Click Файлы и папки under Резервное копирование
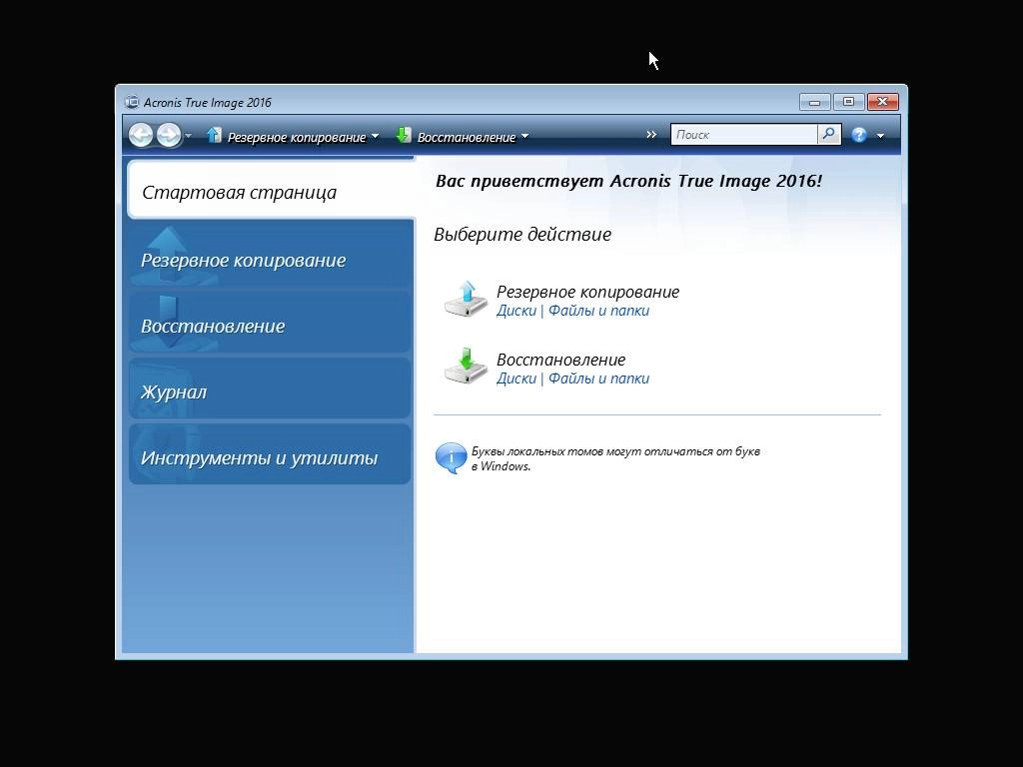Screen dimensions: 1023x767 (599, 311)
